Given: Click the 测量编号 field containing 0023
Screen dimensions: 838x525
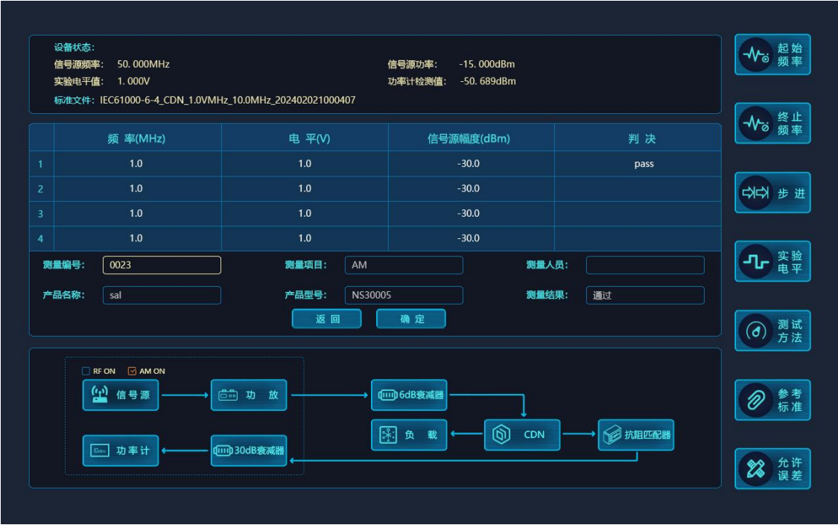Looking at the screenshot, I should pyautogui.click(x=162, y=265).
